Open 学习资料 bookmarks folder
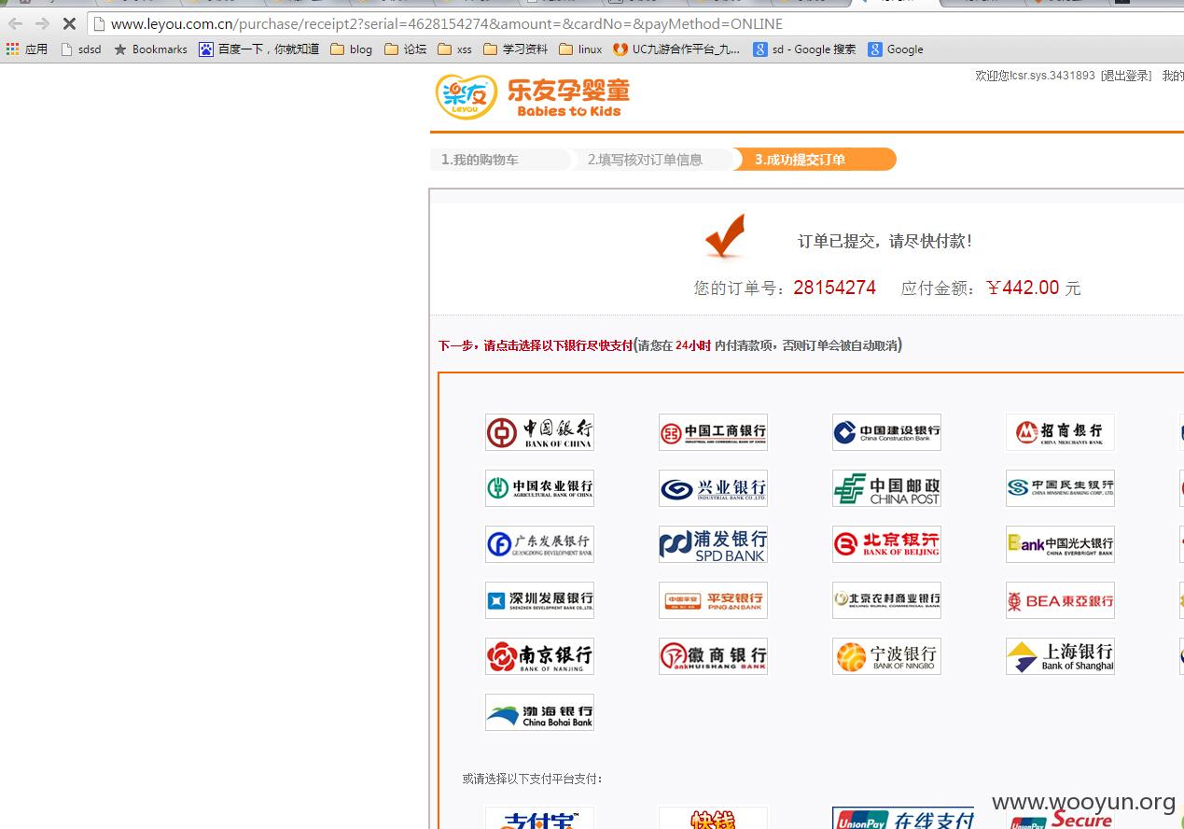Screen dimensions: 1184x829 (516, 49)
